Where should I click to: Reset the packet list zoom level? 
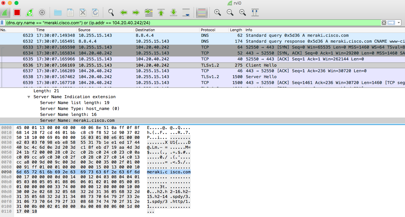click(x=242, y=12)
